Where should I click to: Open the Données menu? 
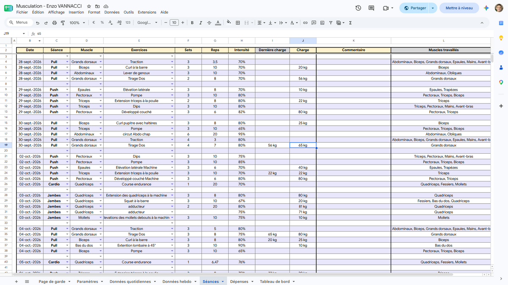[112, 12]
